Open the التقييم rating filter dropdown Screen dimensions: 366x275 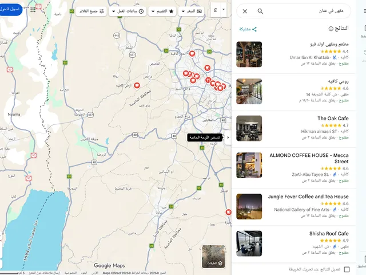pyautogui.click(x=162, y=11)
